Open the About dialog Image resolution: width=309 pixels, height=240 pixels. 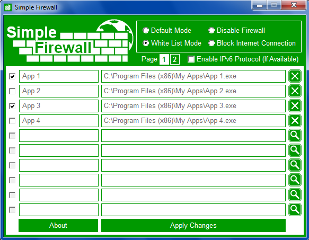coord(58,225)
